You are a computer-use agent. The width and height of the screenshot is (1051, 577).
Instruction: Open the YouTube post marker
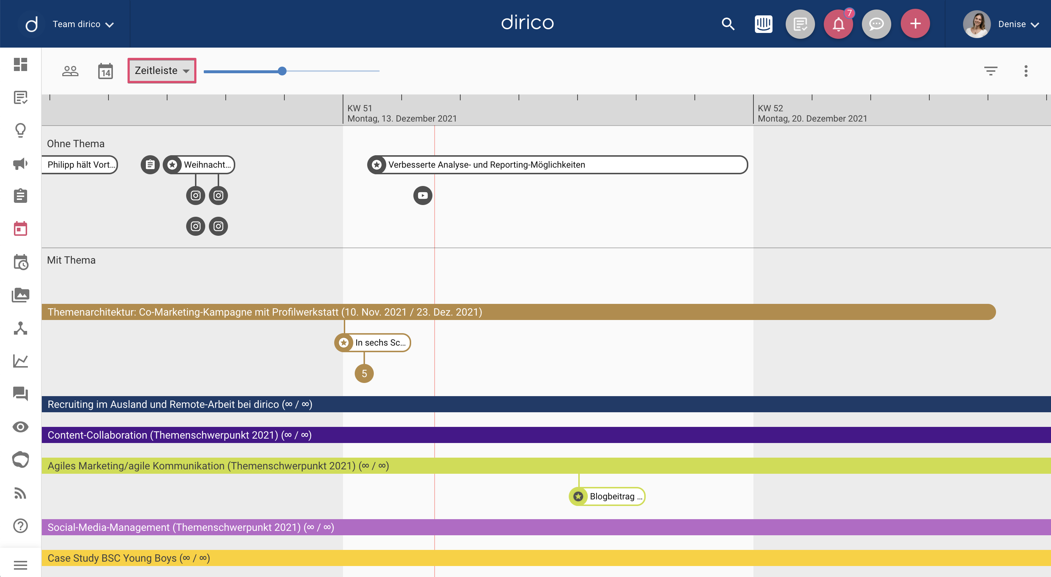tap(423, 196)
